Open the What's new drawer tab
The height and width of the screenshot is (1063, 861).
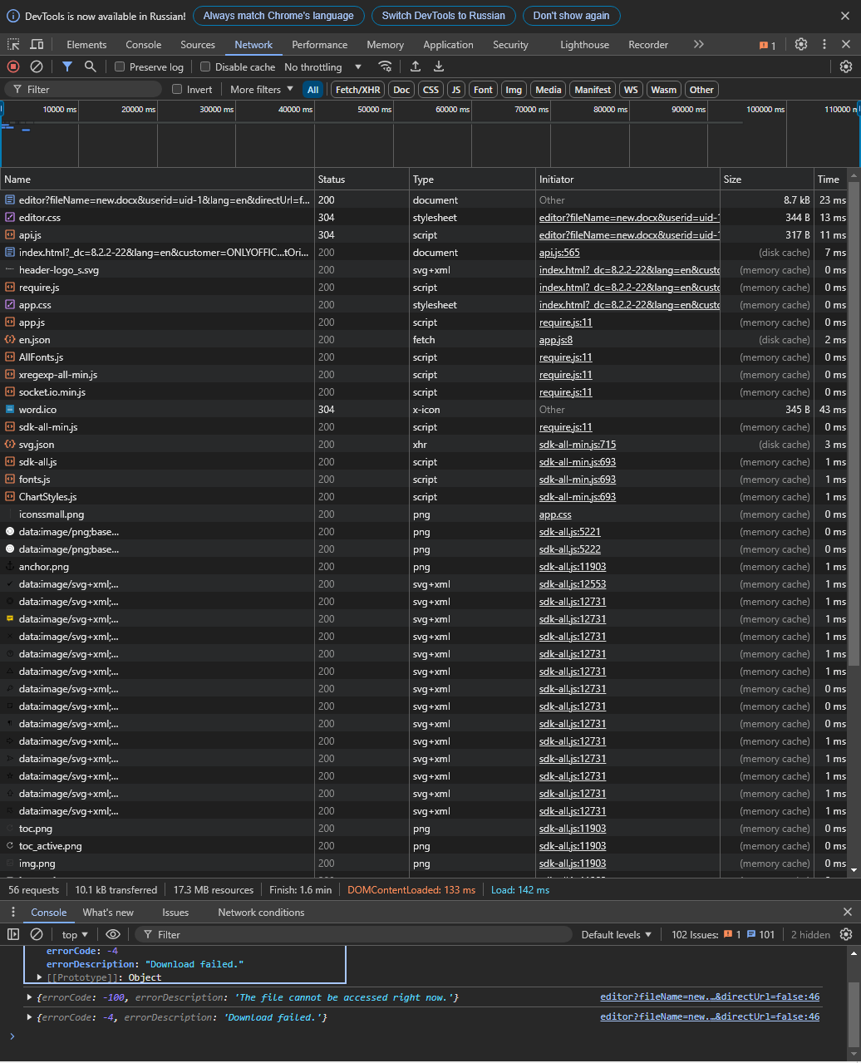[108, 913]
